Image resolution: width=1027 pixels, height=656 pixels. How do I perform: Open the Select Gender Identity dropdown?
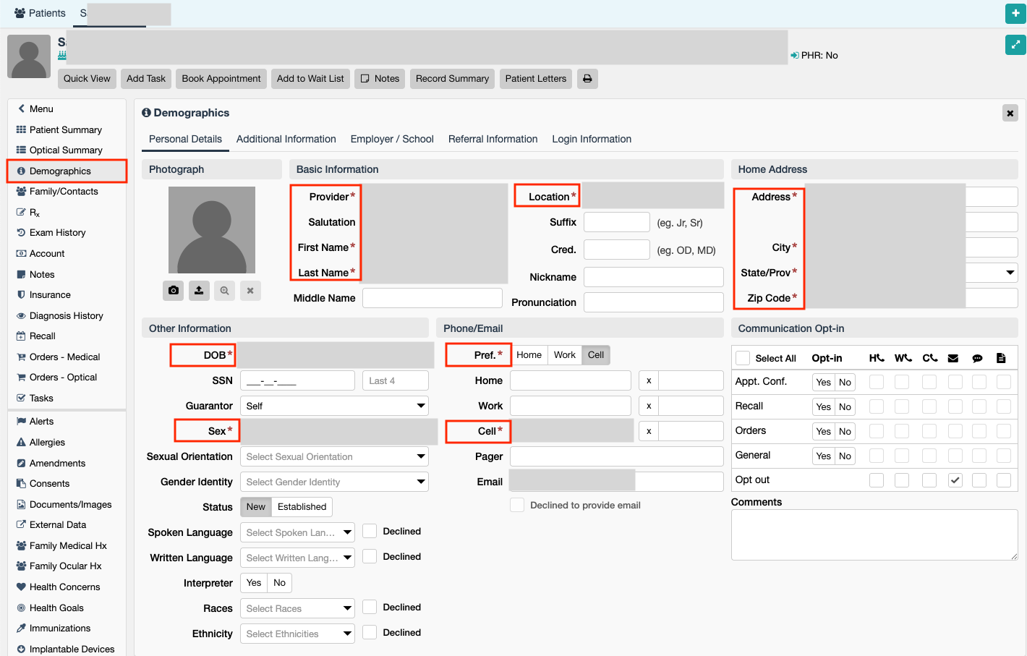[334, 482]
